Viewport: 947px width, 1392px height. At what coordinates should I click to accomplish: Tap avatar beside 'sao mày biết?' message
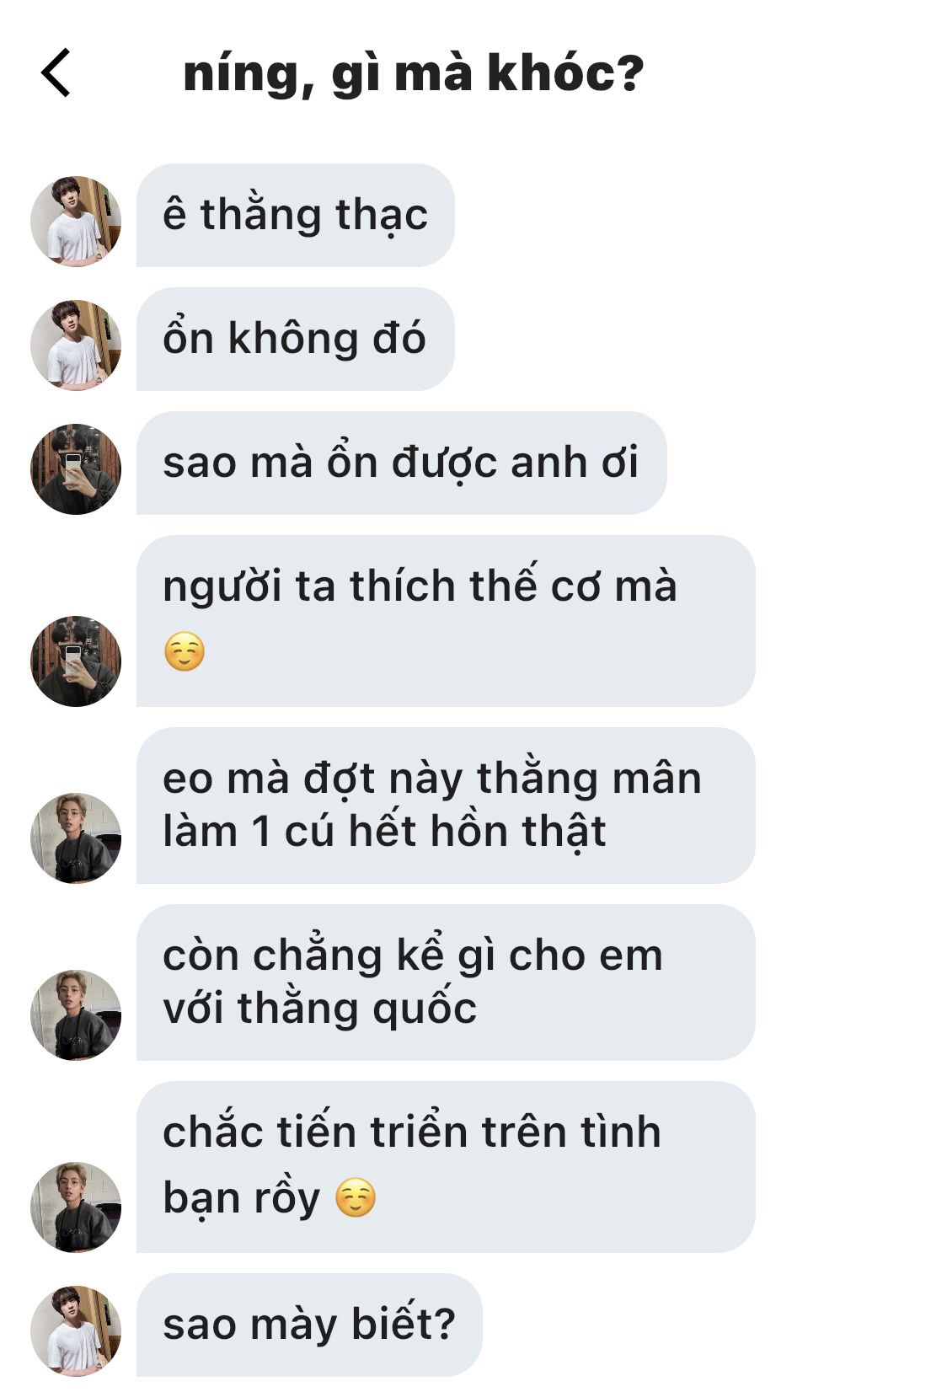(76, 1331)
